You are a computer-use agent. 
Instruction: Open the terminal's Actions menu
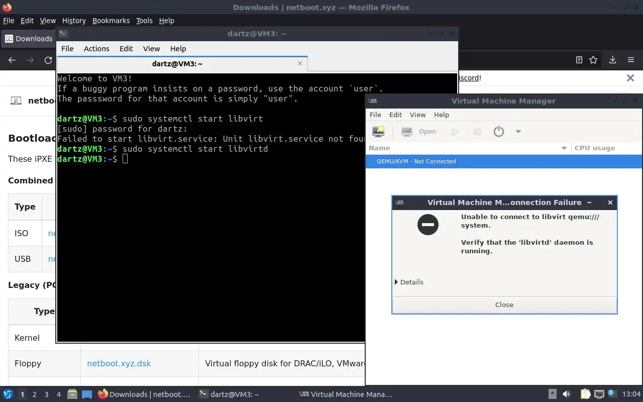tap(96, 49)
